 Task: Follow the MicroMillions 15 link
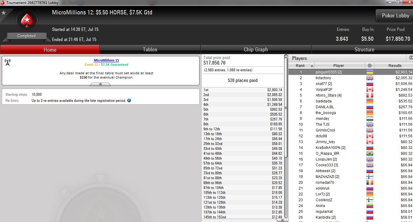click(106, 61)
